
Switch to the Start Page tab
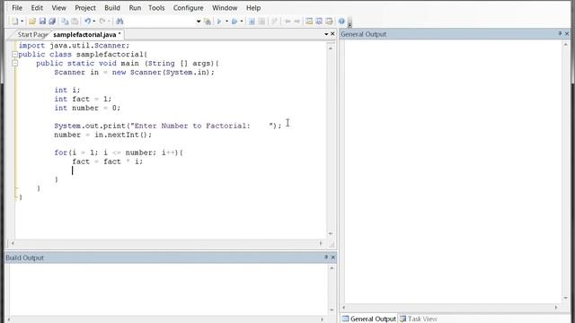click(32, 34)
